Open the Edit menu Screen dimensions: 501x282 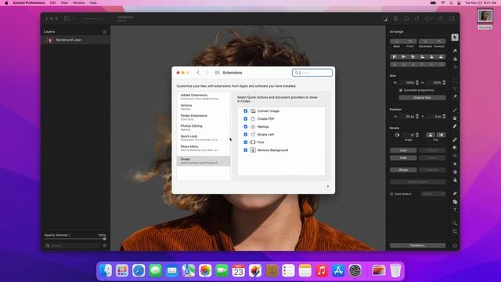click(52, 3)
